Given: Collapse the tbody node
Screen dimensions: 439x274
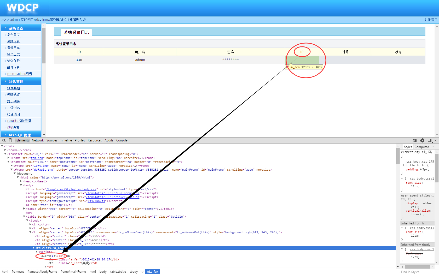Looking at the screenshot, I should (27, 221).
